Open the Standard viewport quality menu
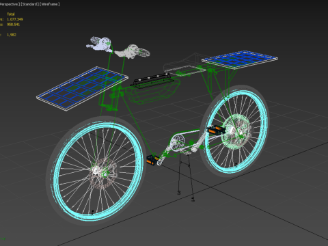This screenshot has width=328, height=246. coord(29,4)
